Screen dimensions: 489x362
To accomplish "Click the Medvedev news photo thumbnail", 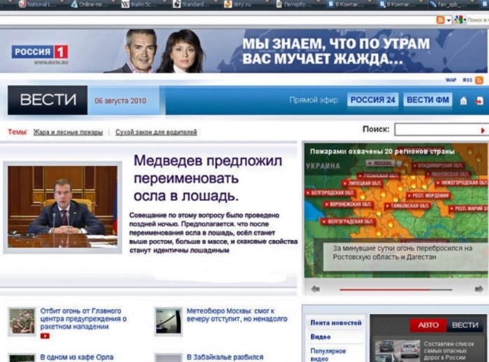I will tap(62, 207).
